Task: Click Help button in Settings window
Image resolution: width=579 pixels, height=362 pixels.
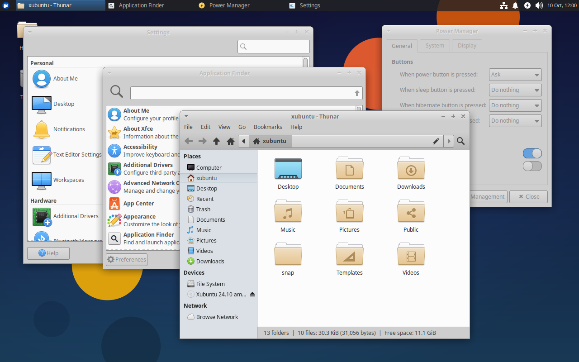Action: [48, 253]
